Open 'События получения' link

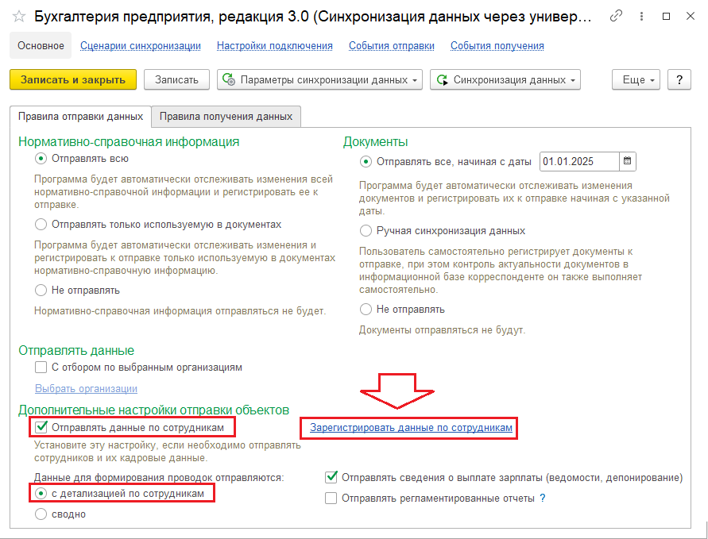point(497,46)
